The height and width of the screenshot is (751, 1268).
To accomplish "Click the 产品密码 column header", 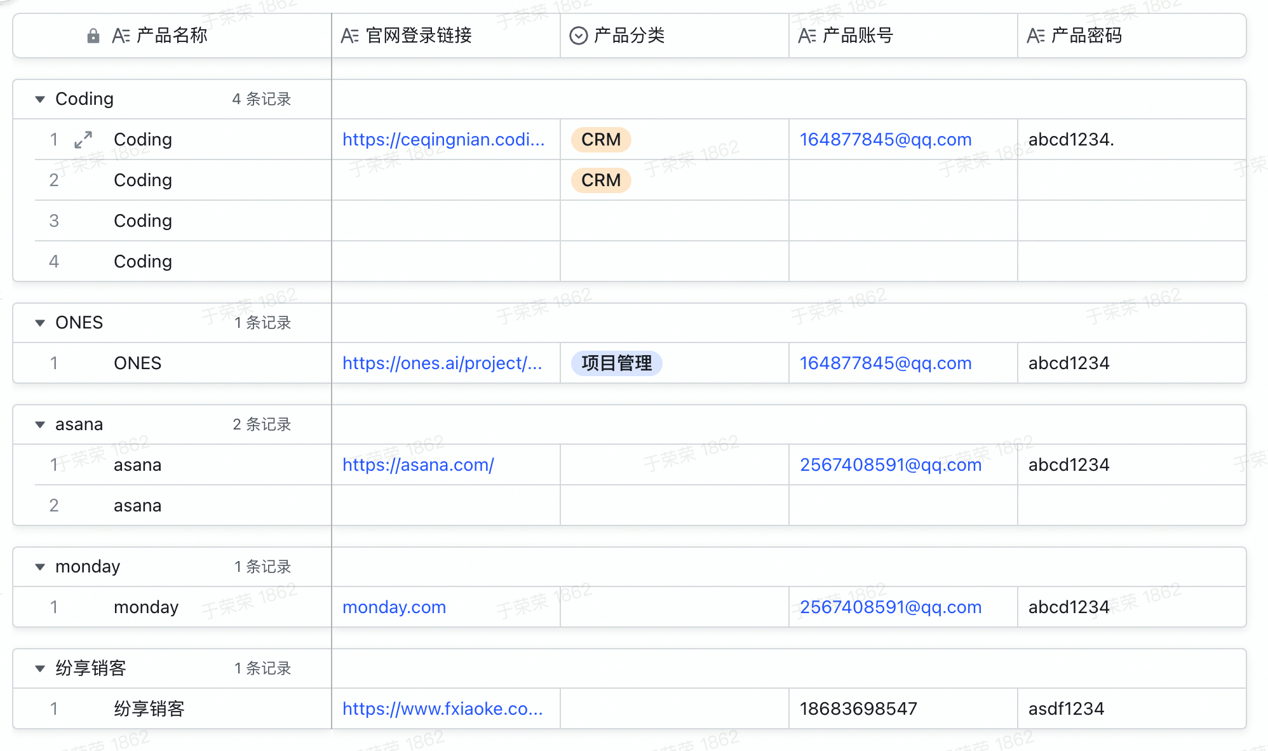I will point(1131,36).
